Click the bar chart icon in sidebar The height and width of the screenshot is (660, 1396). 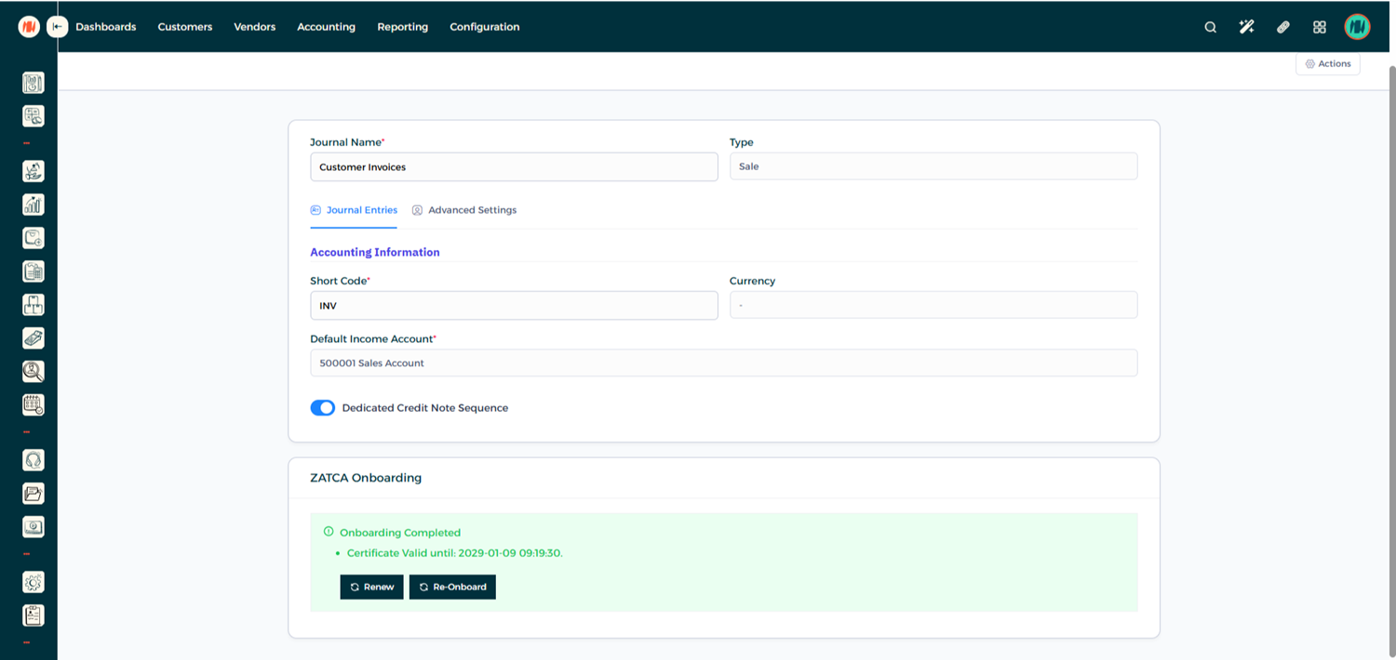tap(34, 205)
